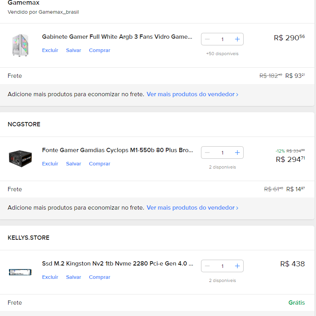This screenshot has height=316, width=316.
Task: Decrease quantity of Gabinete Gamer with minus icon
Action: point(207,39)
